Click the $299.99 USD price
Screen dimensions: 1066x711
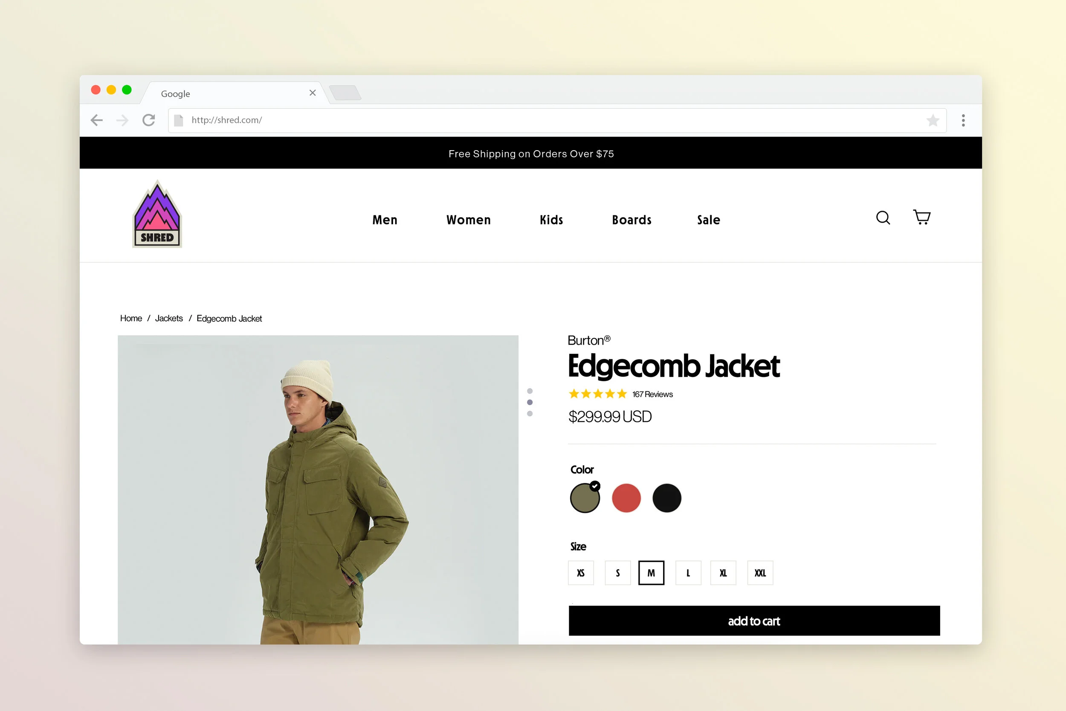(610, 417)
